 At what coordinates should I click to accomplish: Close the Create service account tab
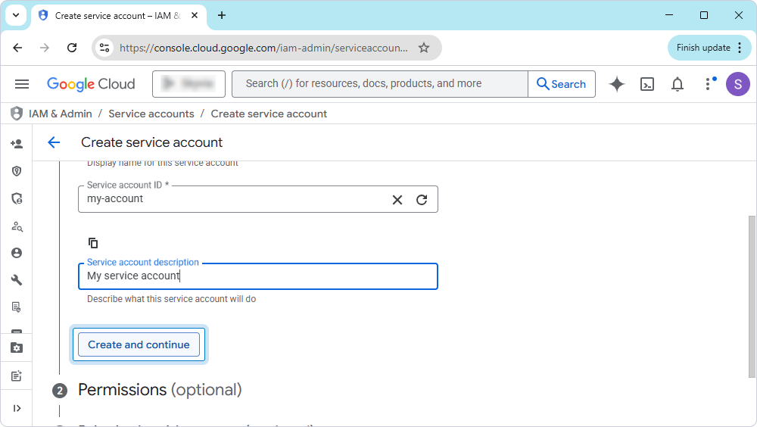pyautogui.click(x=195, y=15)
